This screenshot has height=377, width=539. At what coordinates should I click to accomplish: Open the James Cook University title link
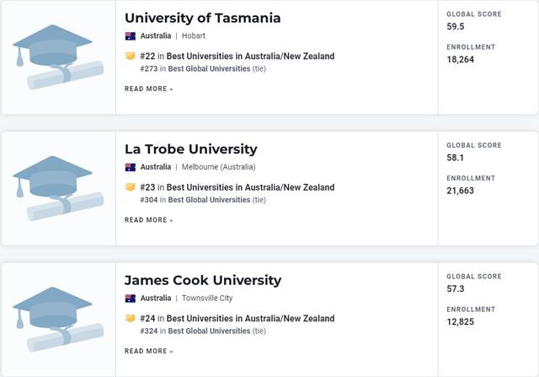click(202, 280)
